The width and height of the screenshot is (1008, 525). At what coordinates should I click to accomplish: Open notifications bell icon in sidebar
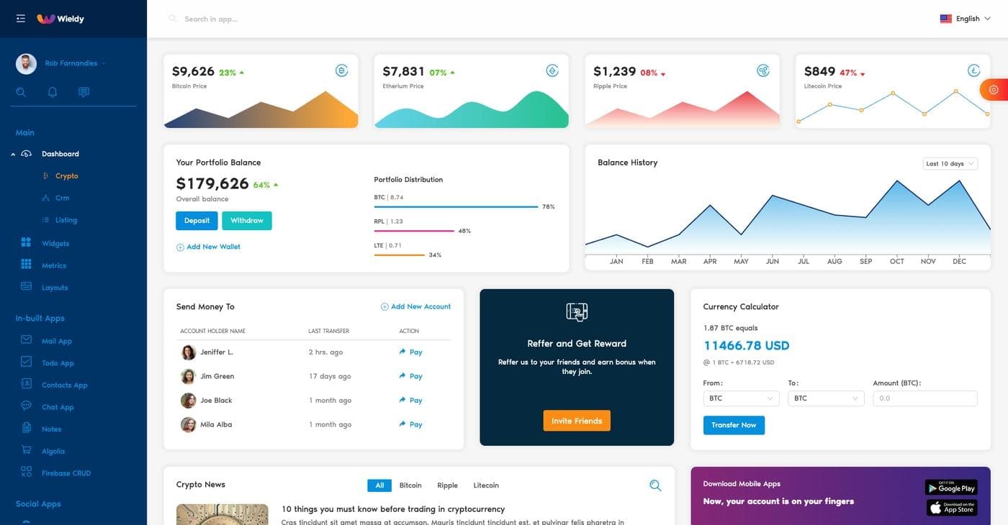[53, 92]
